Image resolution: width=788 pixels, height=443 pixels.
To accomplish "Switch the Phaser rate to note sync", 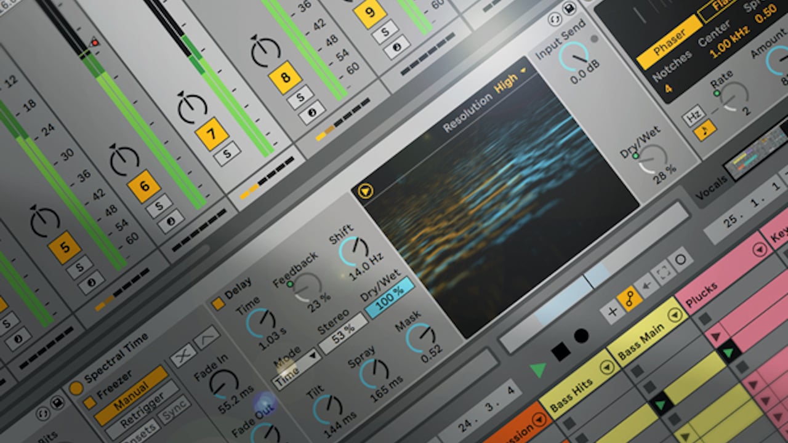I will (705, 131).
